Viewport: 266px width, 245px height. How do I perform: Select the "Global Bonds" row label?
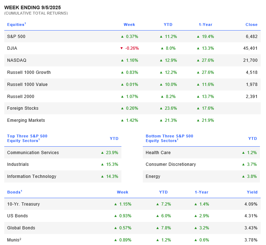pyautogui.click(x=21, y=228)
